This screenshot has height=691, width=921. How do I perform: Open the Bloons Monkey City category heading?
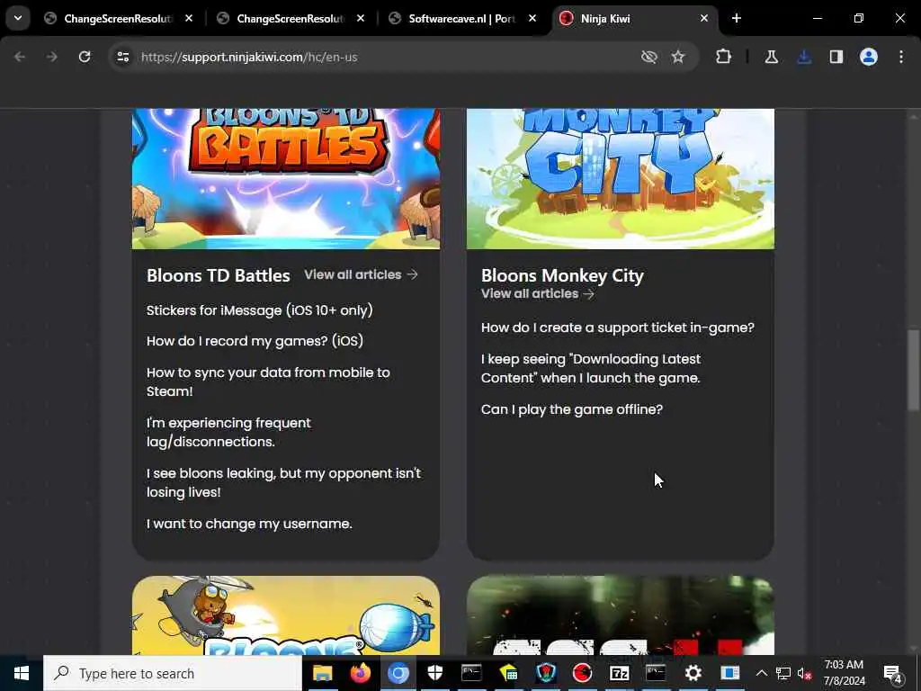[x=563, y=275]
